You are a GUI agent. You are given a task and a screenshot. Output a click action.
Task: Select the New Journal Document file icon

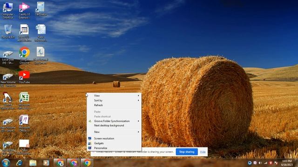pos(41,56)
